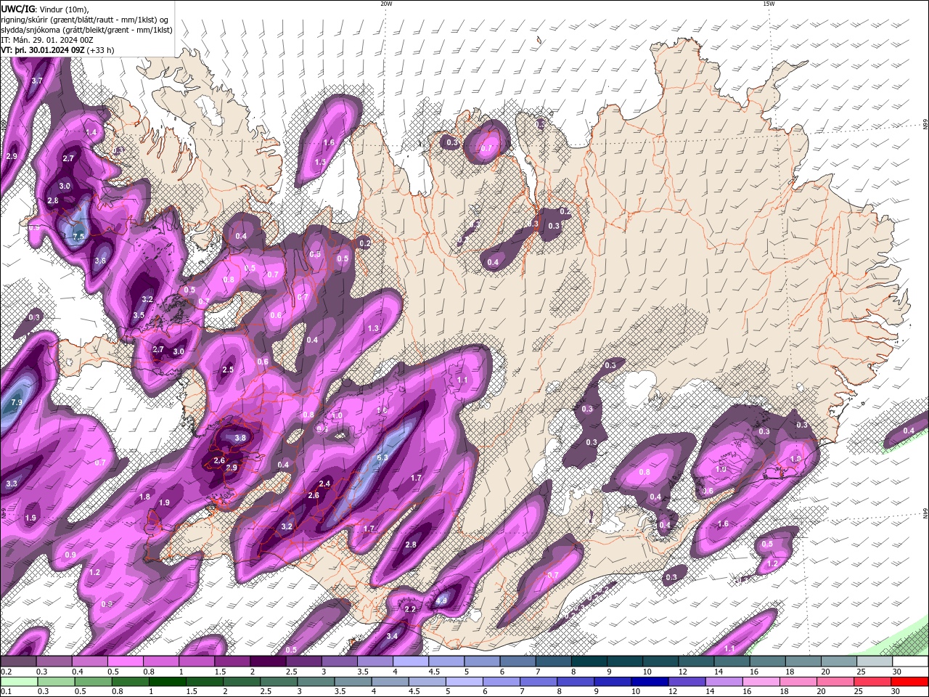929x697 pixels.
Task: Click the '3.3' precipitation value on the map
Action: (12, 484)
